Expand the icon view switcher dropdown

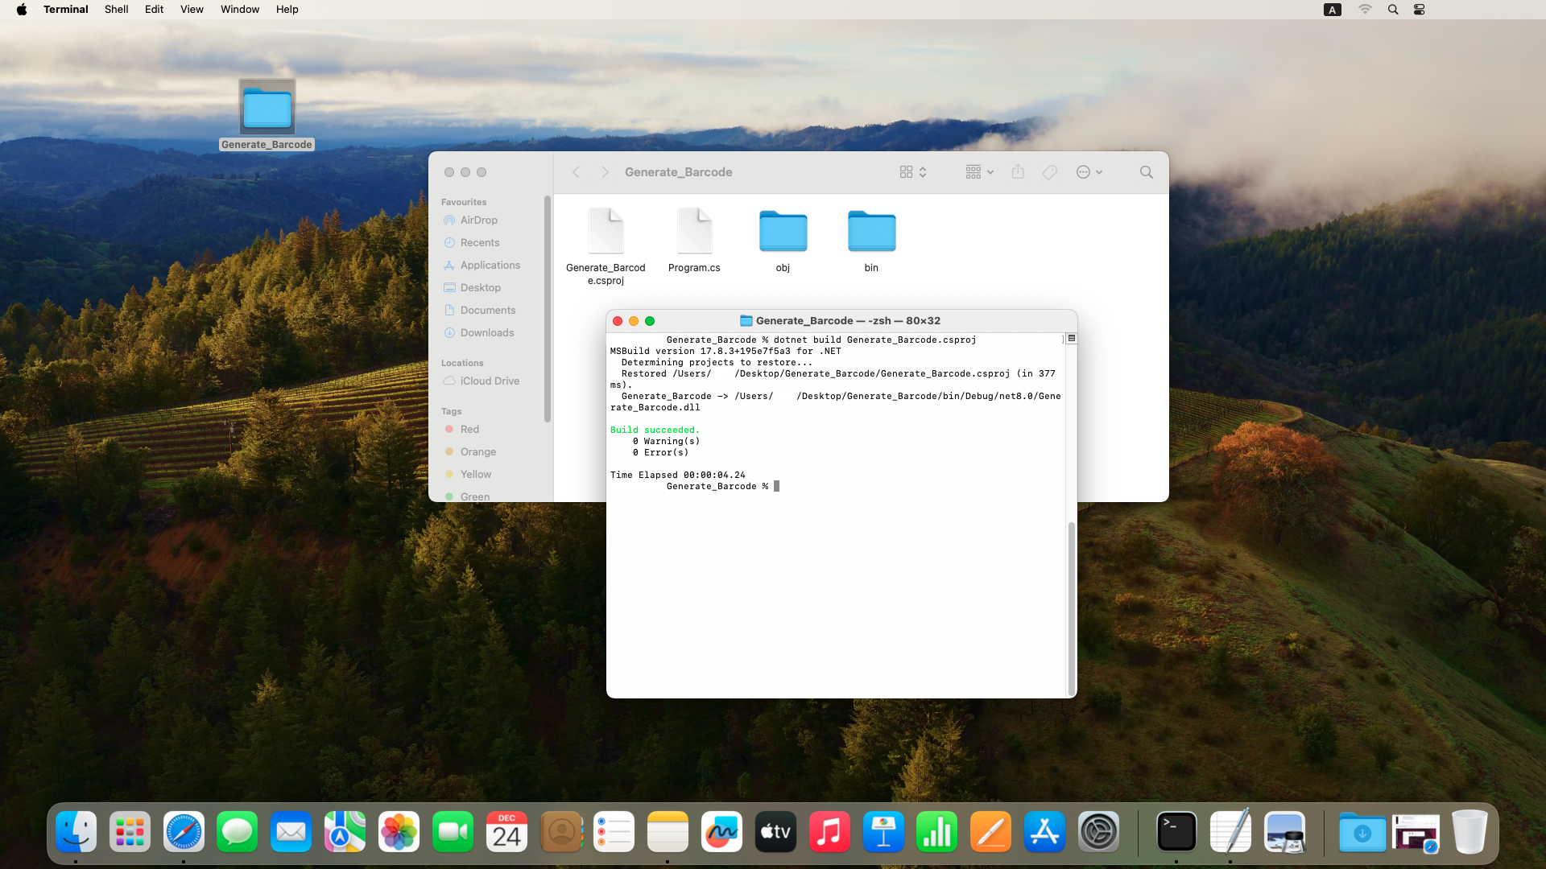[x=913, y=172]
